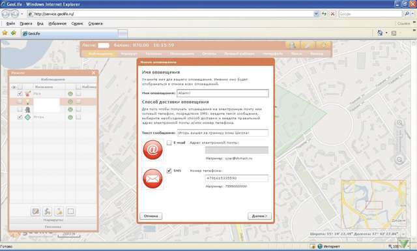
Task: Uncheck the SMS delivery checkbox
Action: (x=169, y=171)
